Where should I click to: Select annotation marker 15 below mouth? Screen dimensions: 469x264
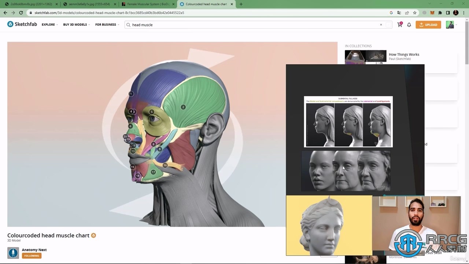(x=133, y=167)
